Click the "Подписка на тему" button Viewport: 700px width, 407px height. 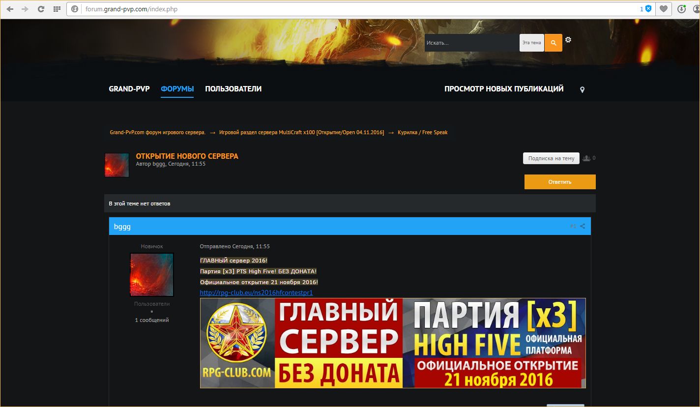551,158
